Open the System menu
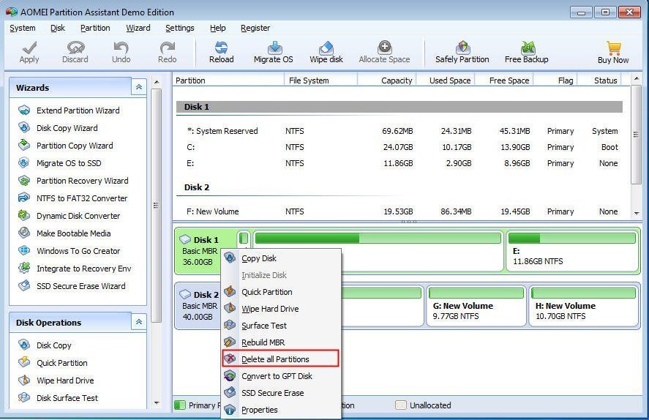The image size is (649, 420). 23,28
